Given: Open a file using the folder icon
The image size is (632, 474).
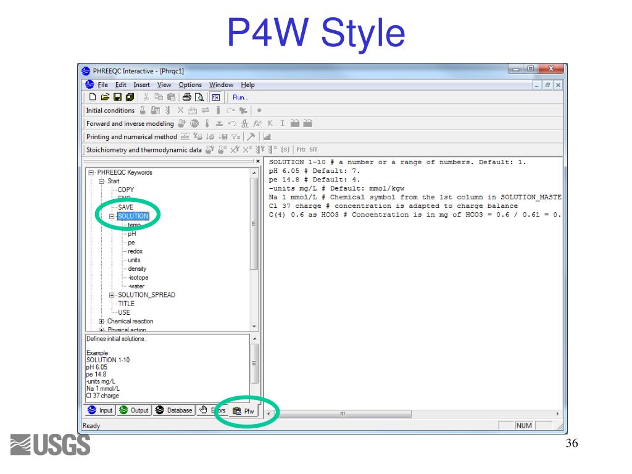Looking at the screenshot, I should point(105,97).
